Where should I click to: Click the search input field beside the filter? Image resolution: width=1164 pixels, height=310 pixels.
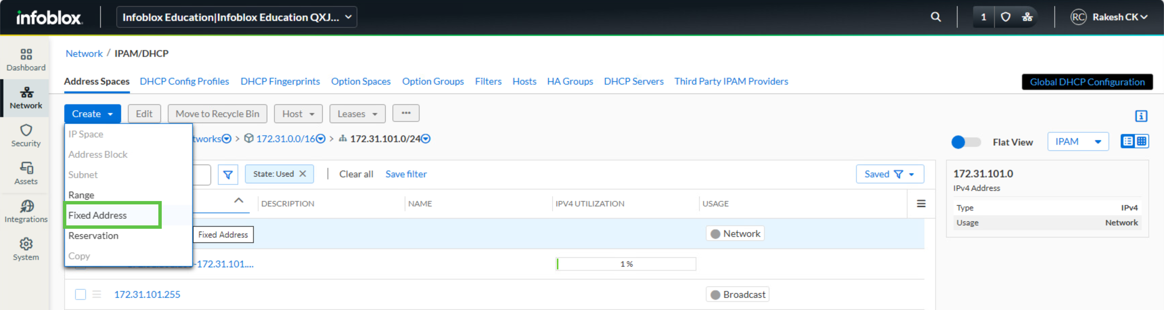[202, 174]
